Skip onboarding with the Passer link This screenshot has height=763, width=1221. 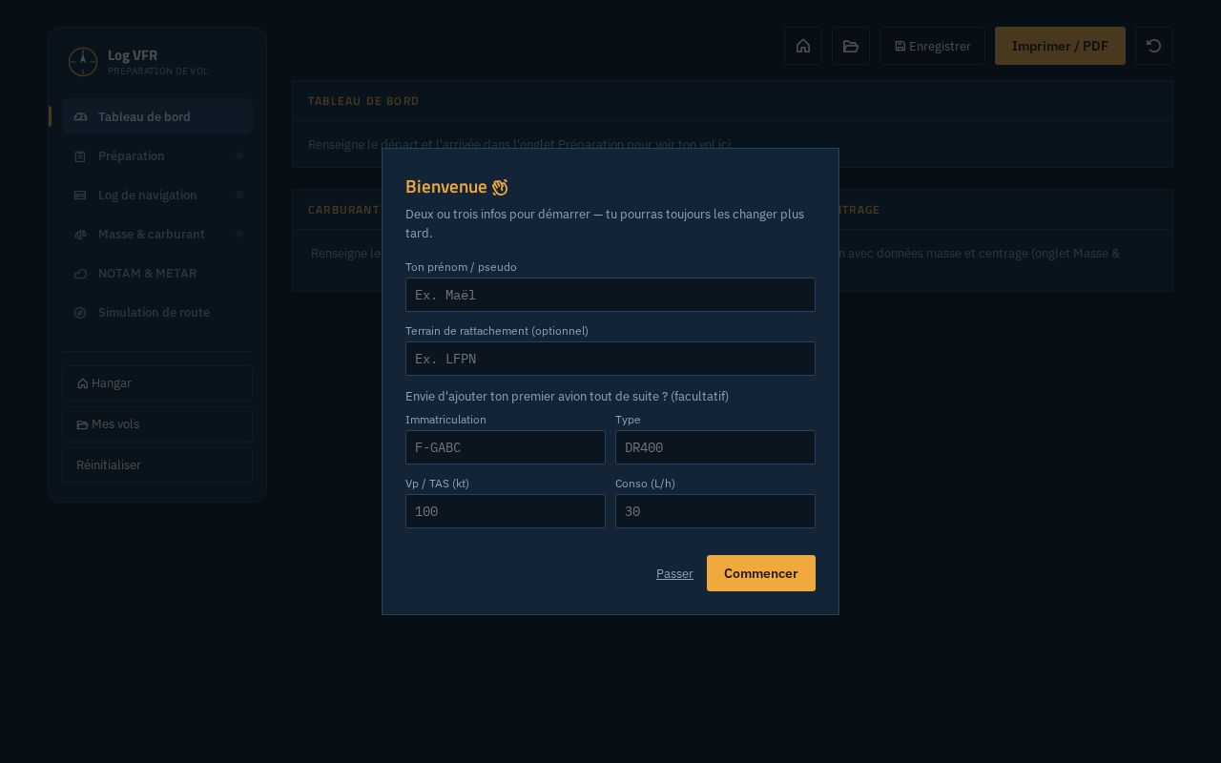674,573
